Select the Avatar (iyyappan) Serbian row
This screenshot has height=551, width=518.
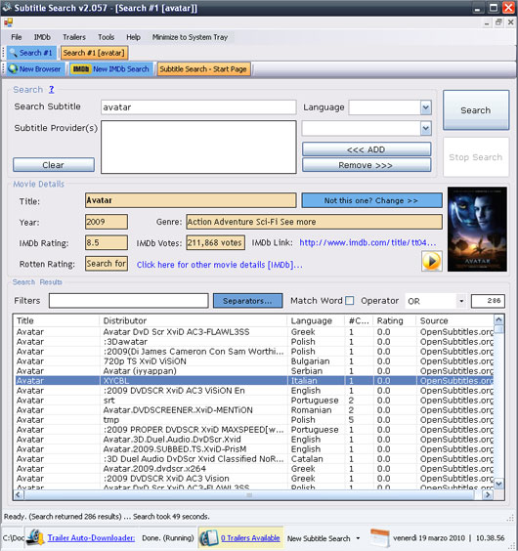255,371
